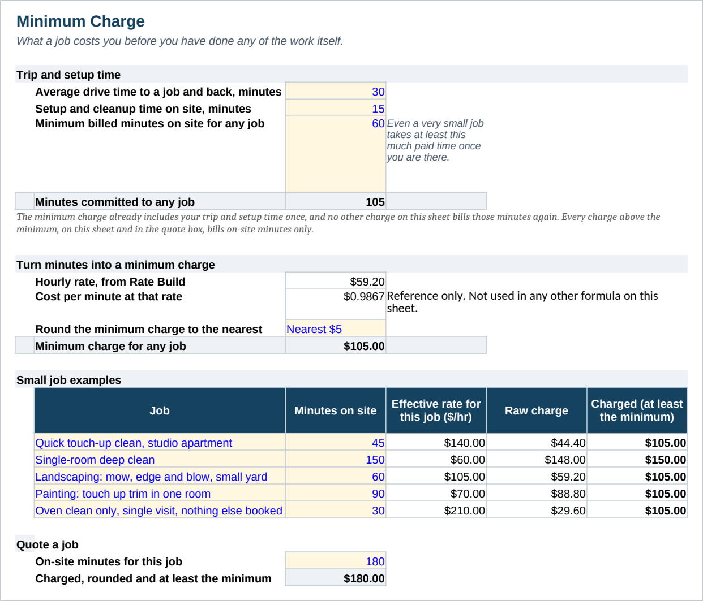Select minutes value 150 for single-room deep clean

336,459
